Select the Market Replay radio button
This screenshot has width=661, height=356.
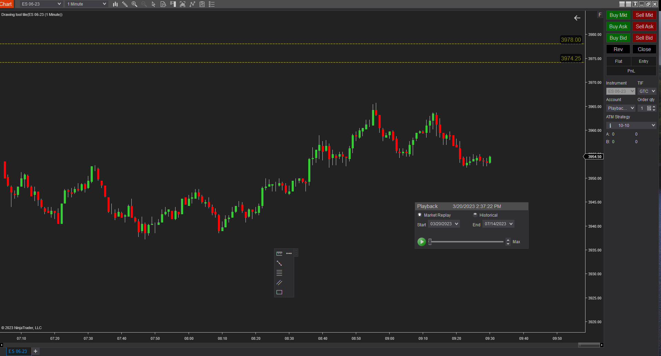pos(420,215)
